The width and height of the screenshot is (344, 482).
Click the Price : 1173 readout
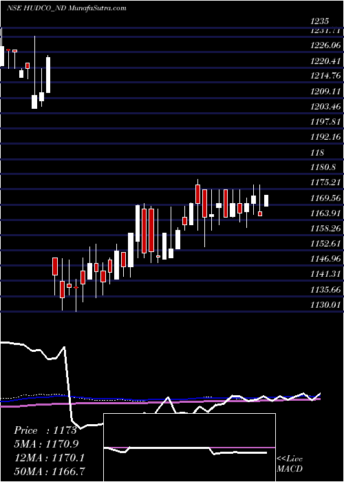(45, 430)
